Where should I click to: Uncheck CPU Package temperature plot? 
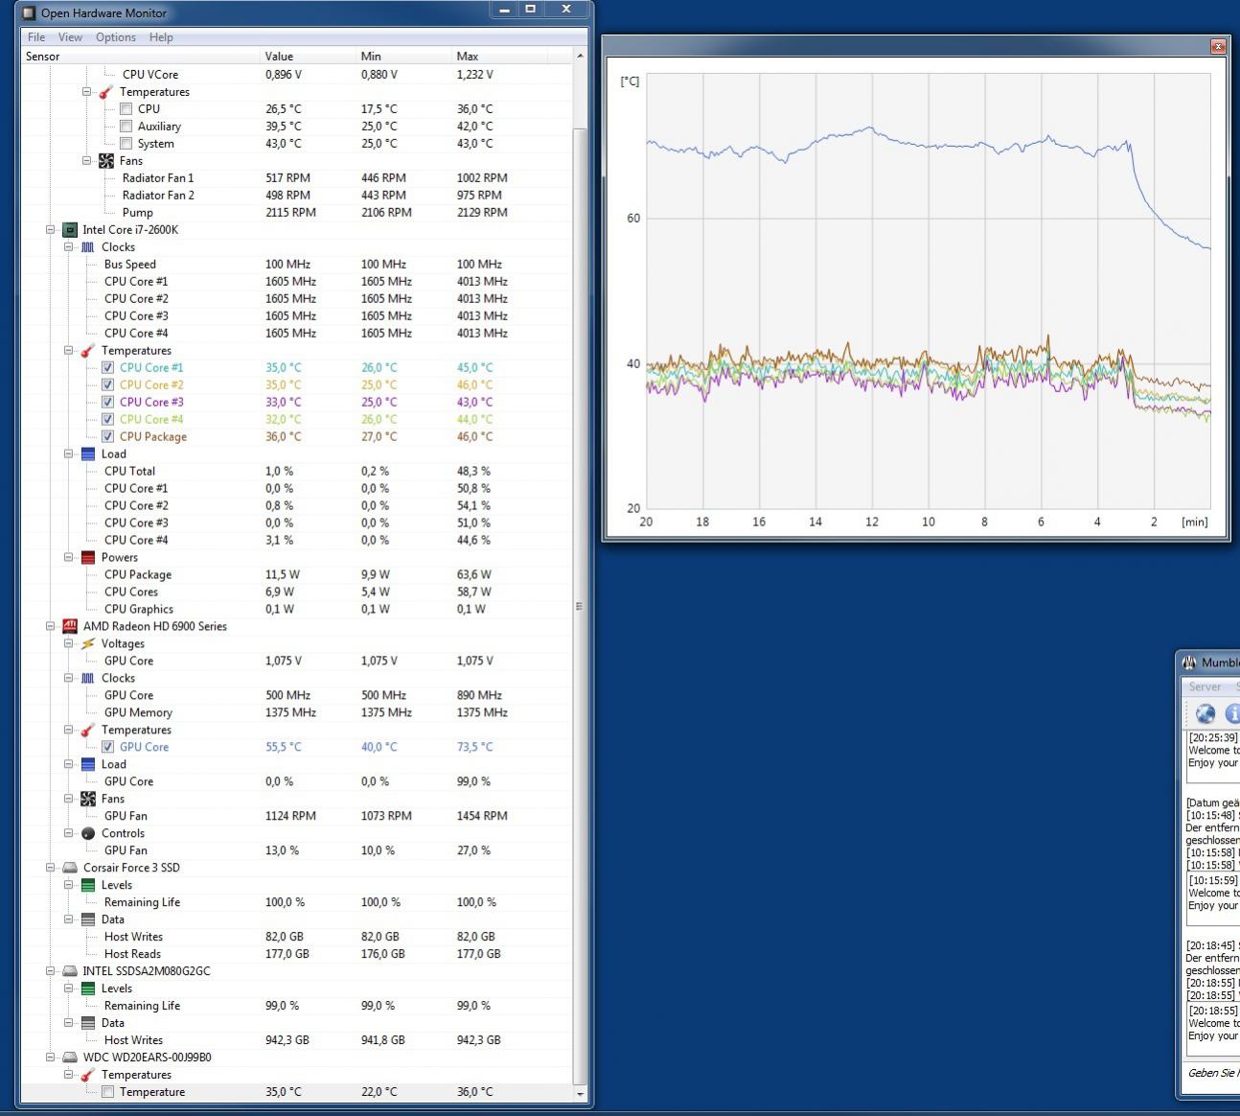[x=108, y=436]
